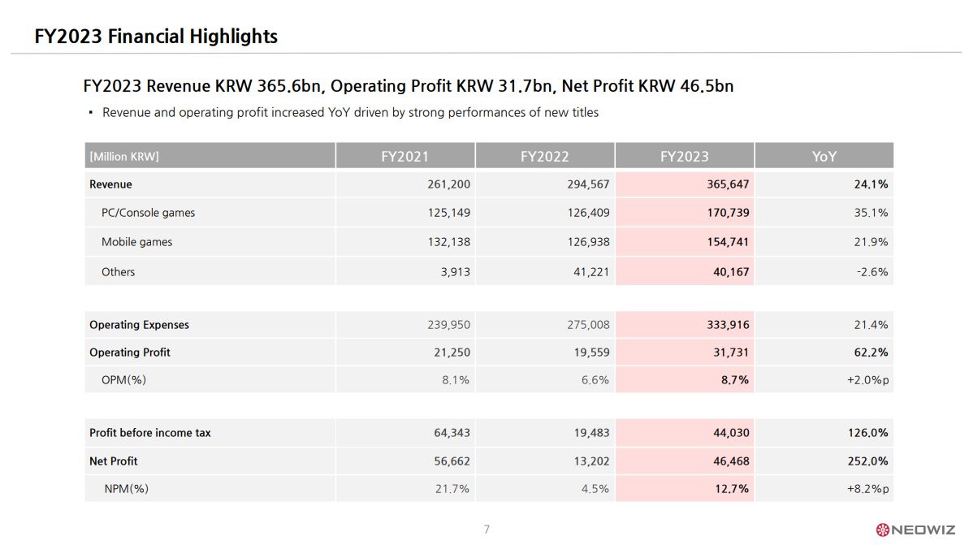Select the FY2023 Financial Highlights title
Image resolution: width=969 pixels, height=545 pixels.
pos(156,37)
